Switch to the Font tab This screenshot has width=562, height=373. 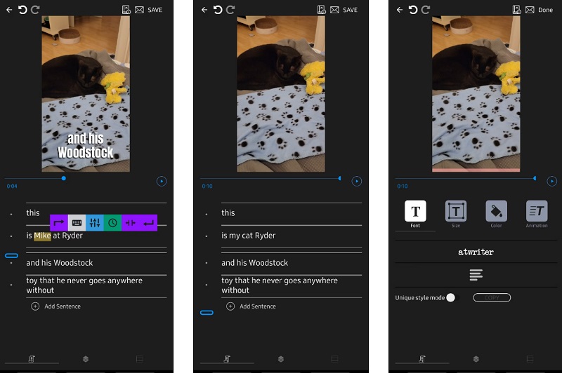click(415, 212)
